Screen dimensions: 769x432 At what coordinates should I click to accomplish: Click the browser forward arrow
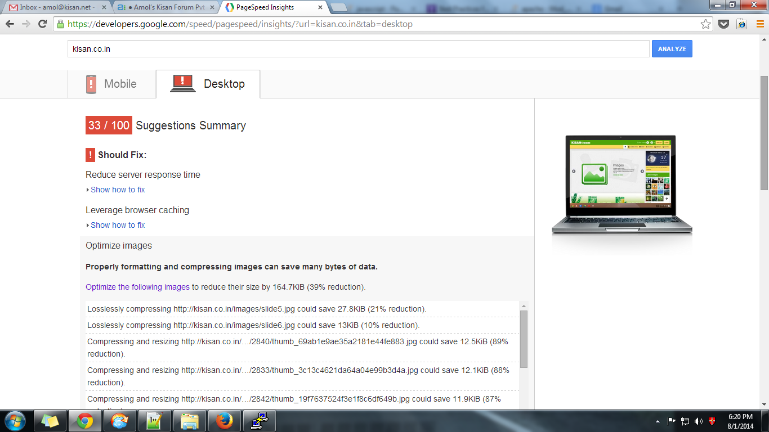[26, 24]
